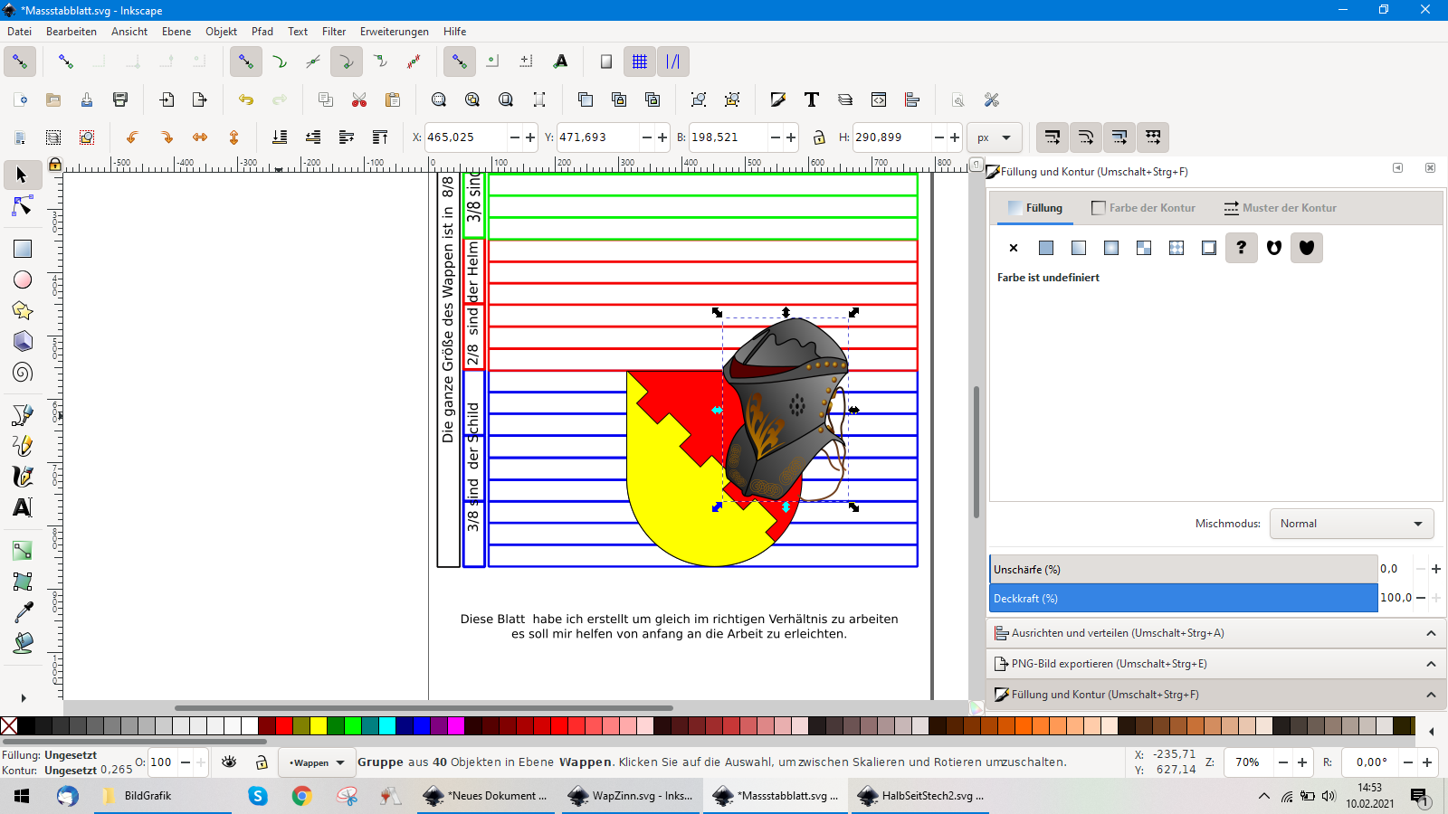This screenshot has width=1448, height=814.
Task: Activate the Node editing tool
Action: point(23,207)
